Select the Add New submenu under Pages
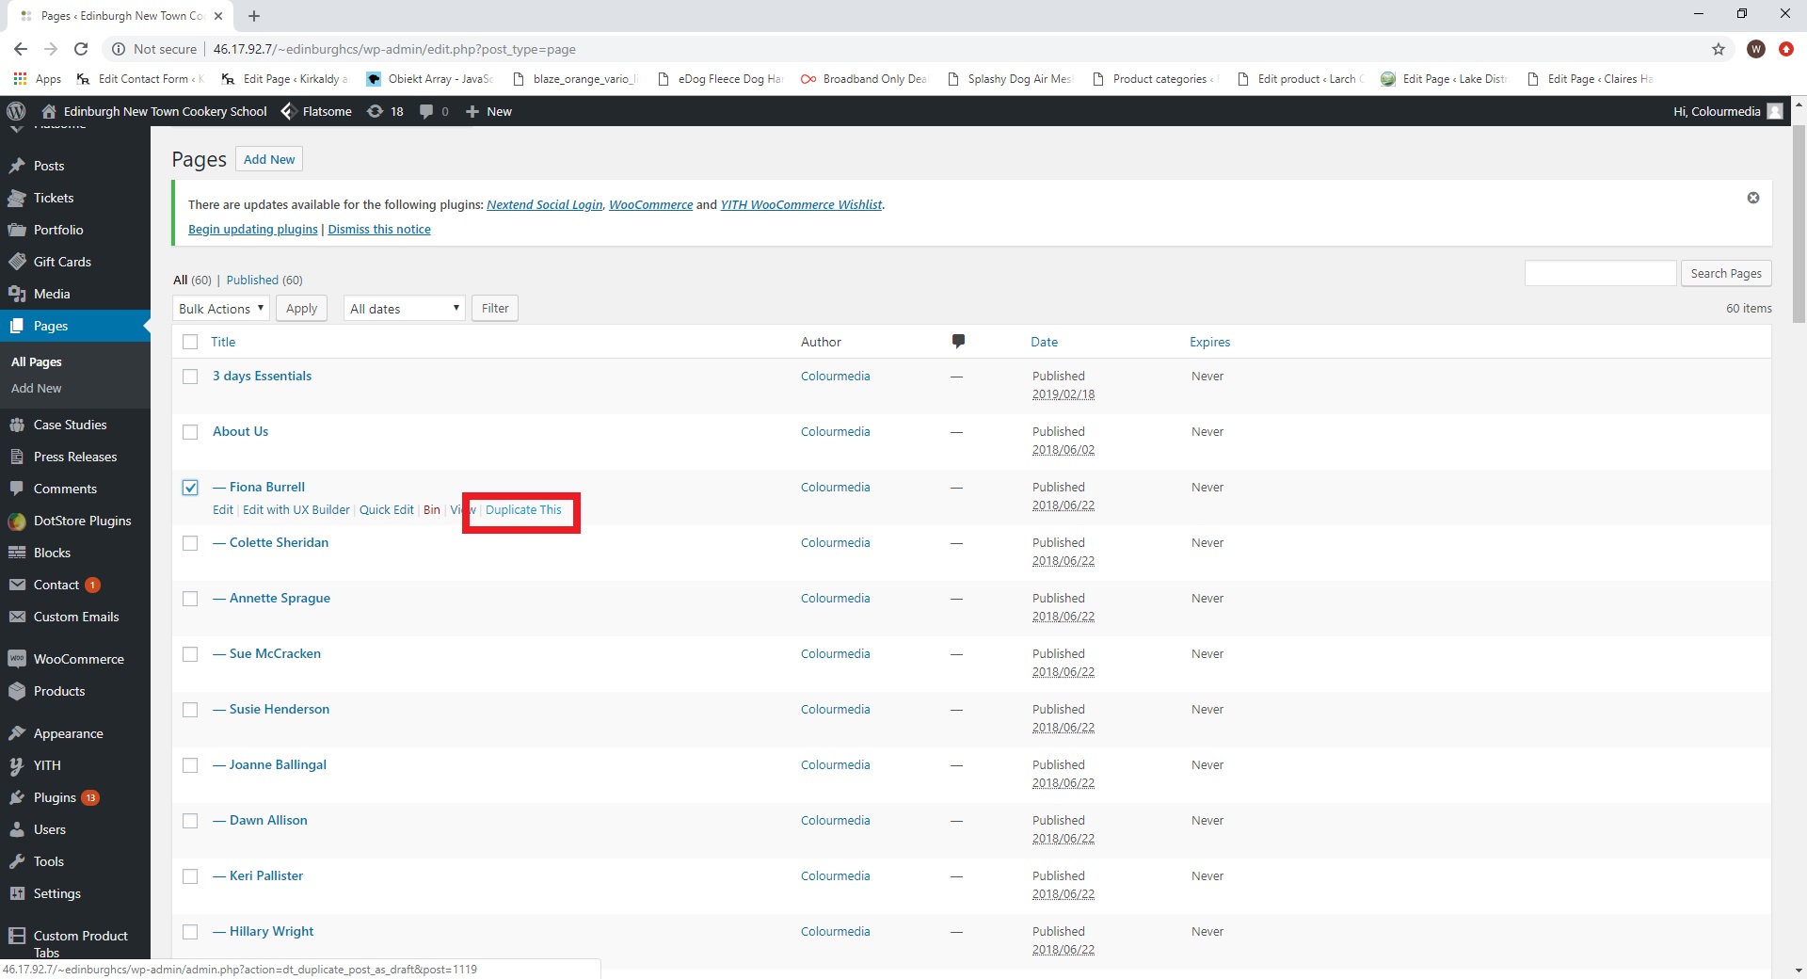Viewport: 1807px width, 979px height. pos(36,388)
